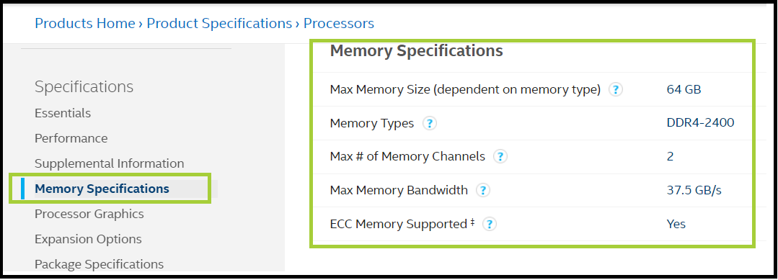Go to Products Home breadcrumb
Screen dimensions: 778x280
click(x=85, y=23)
